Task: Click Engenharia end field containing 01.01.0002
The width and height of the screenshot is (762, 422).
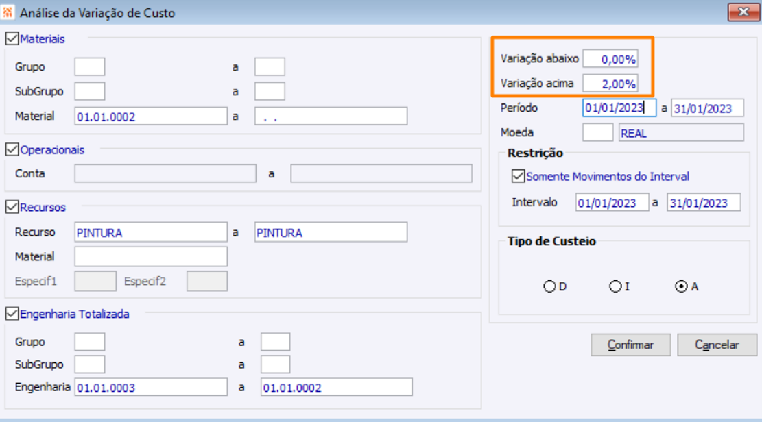Action: (x=336, y=387)
